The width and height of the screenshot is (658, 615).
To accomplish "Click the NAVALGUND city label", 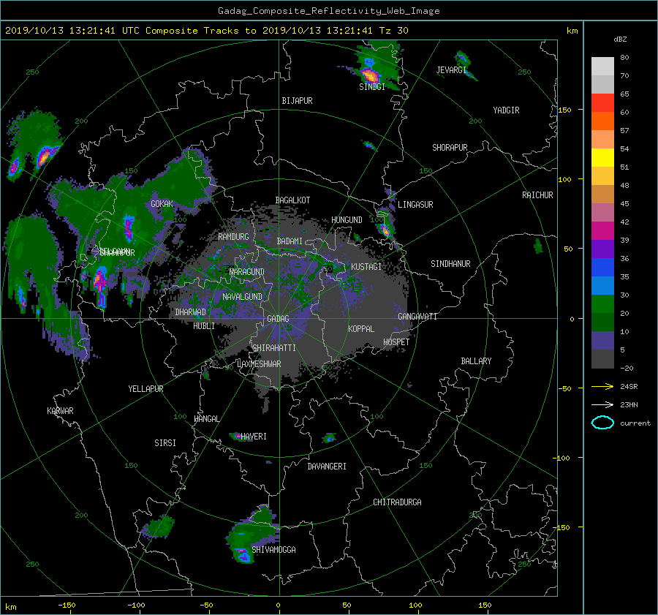I will (242, 297).
